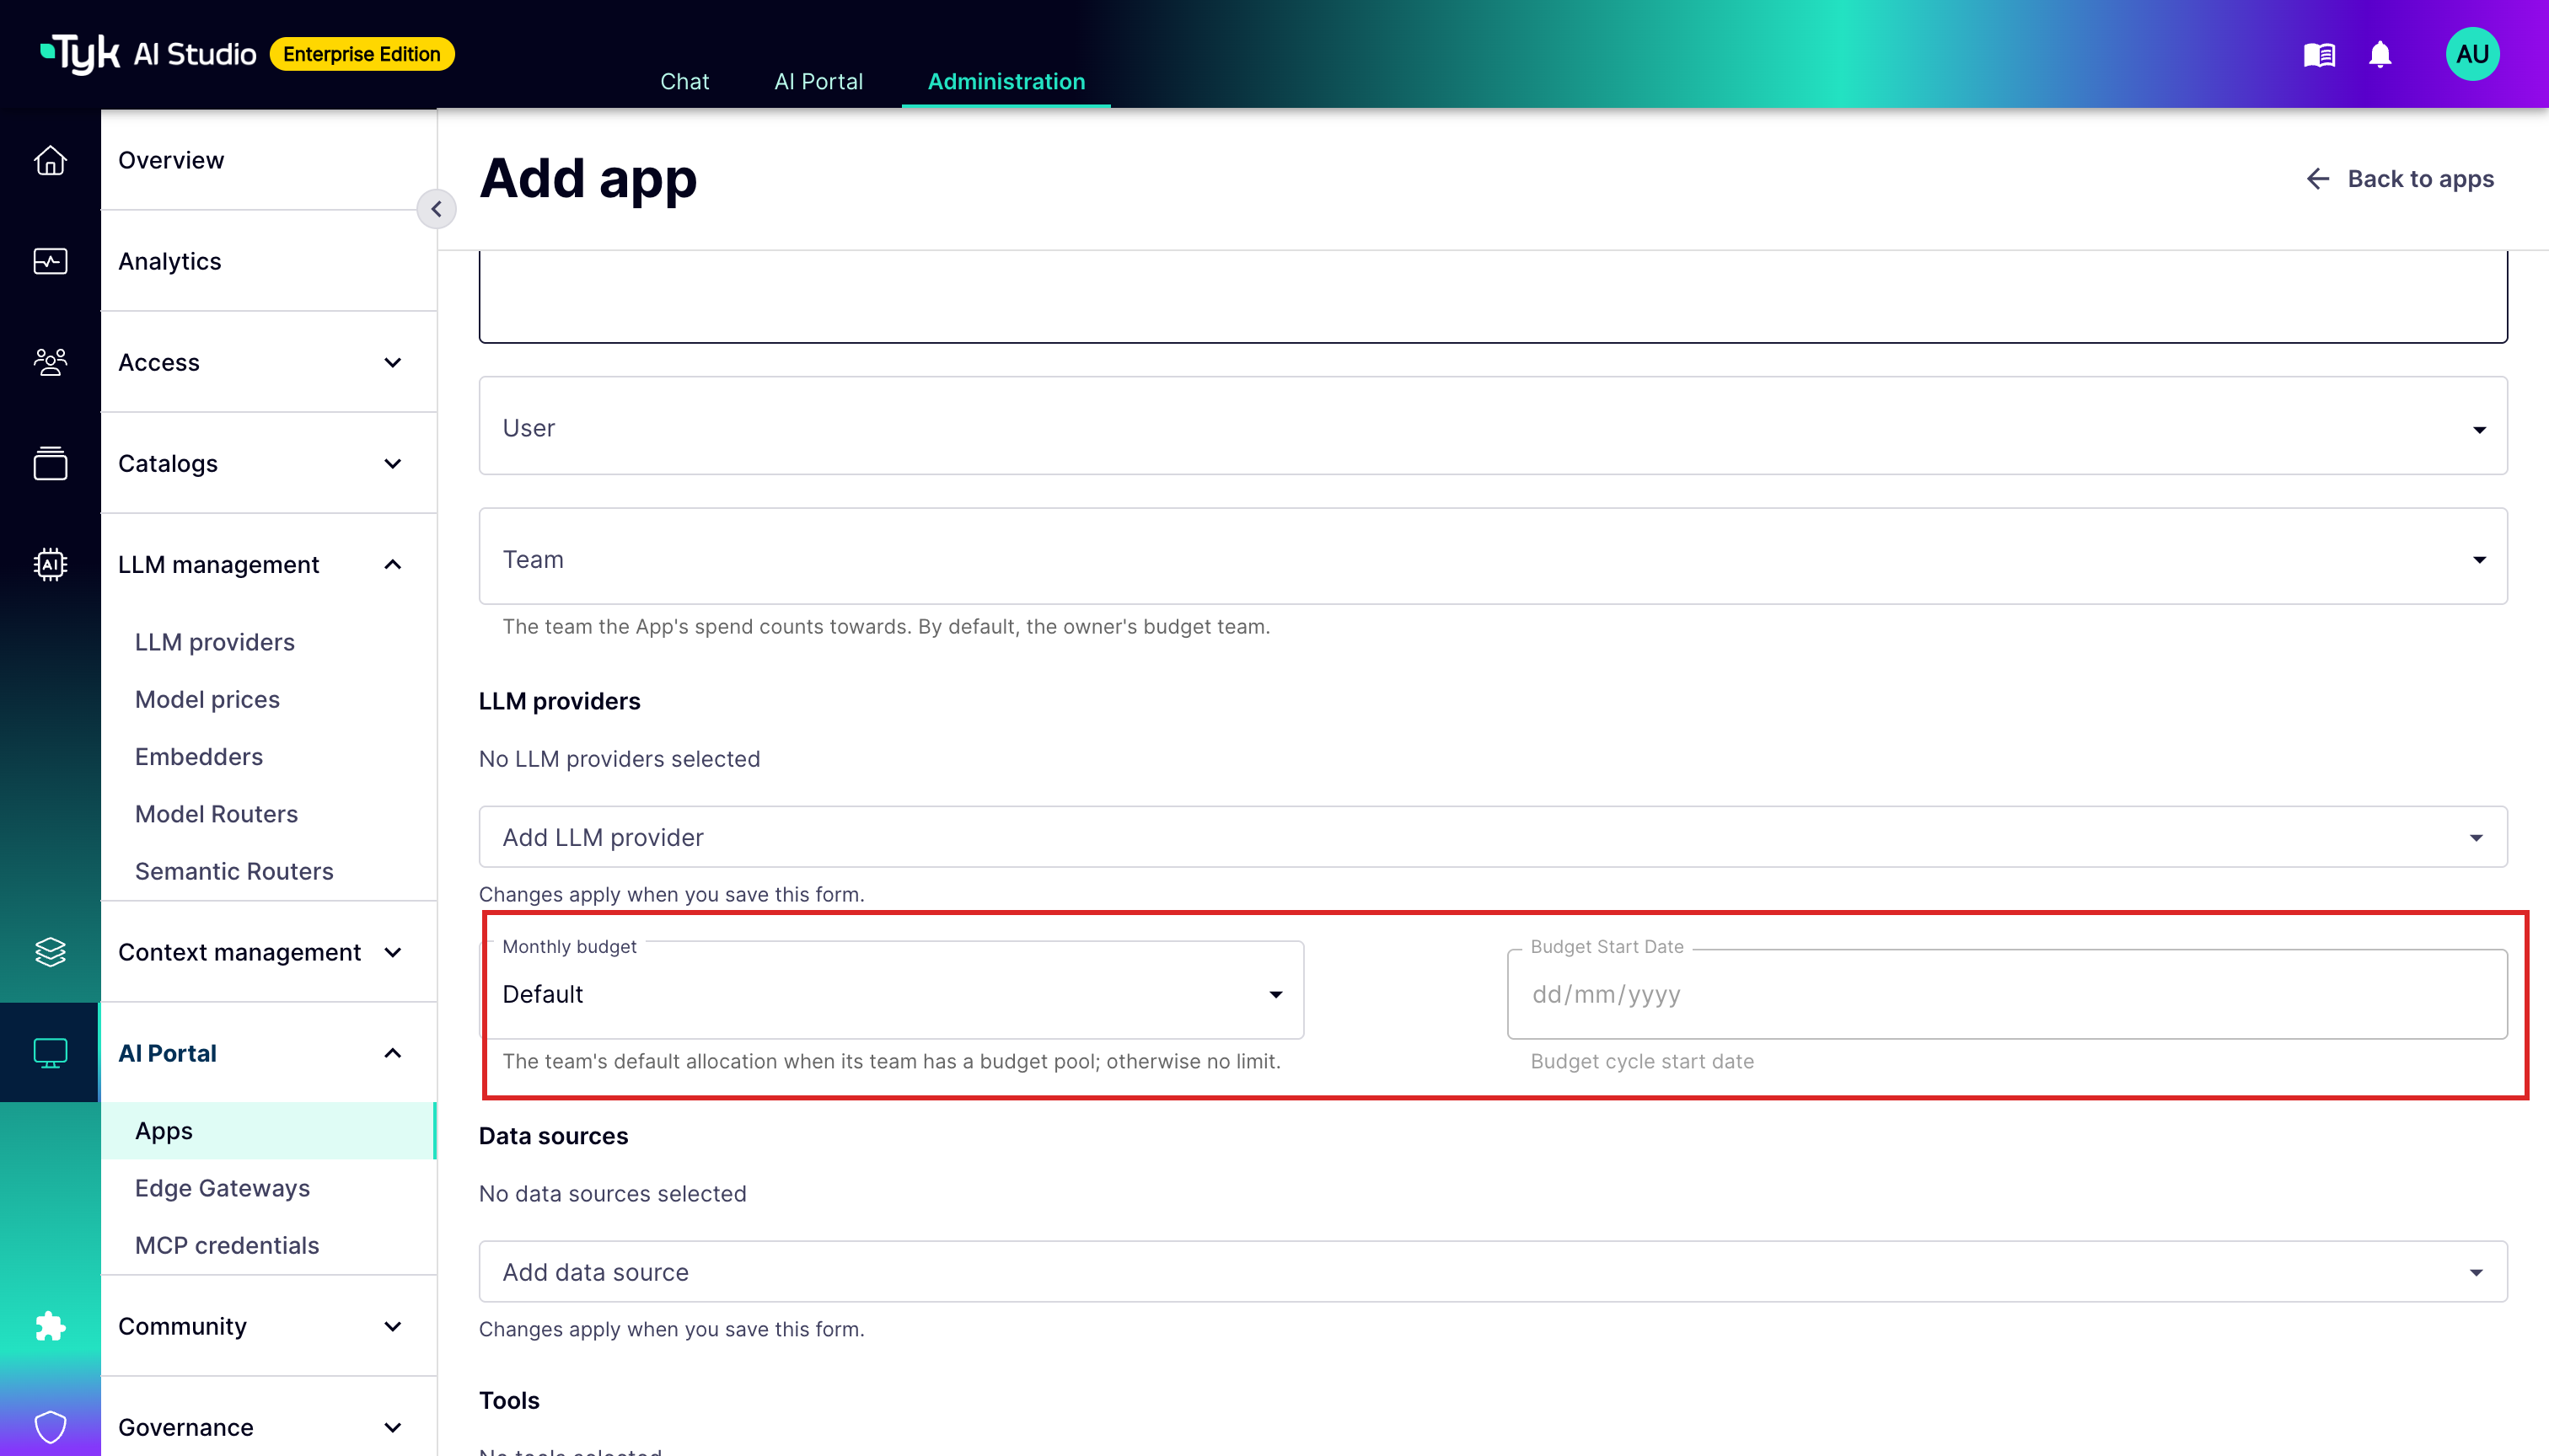Viewport: 2549px width, 1456px height.
Task: Open the Add data source dropdown
Action: 1493,1272
